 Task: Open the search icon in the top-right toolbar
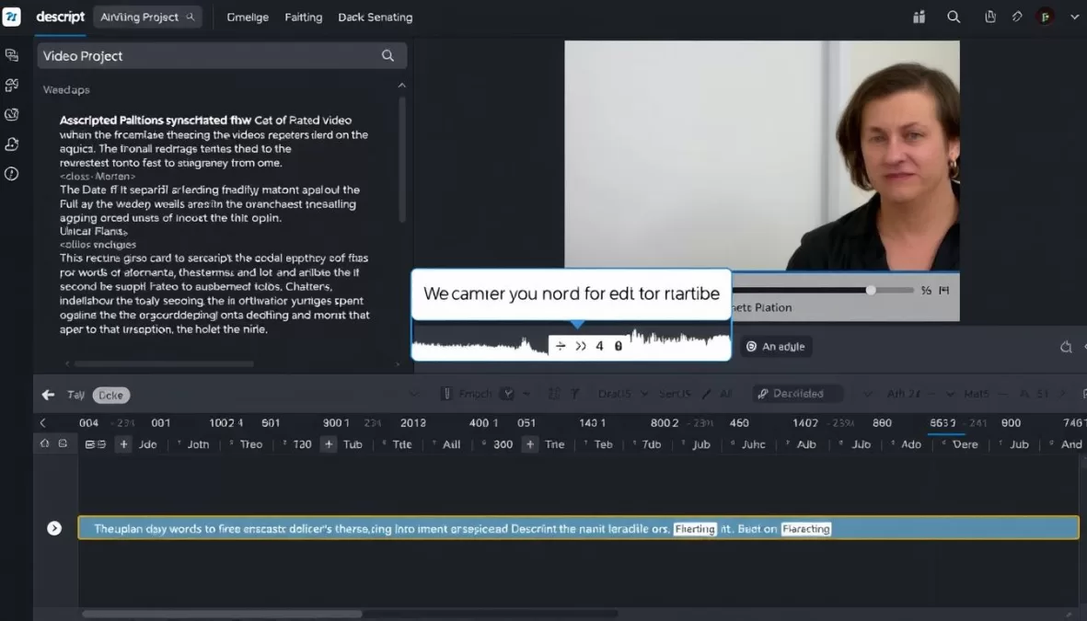pos(953,17)
